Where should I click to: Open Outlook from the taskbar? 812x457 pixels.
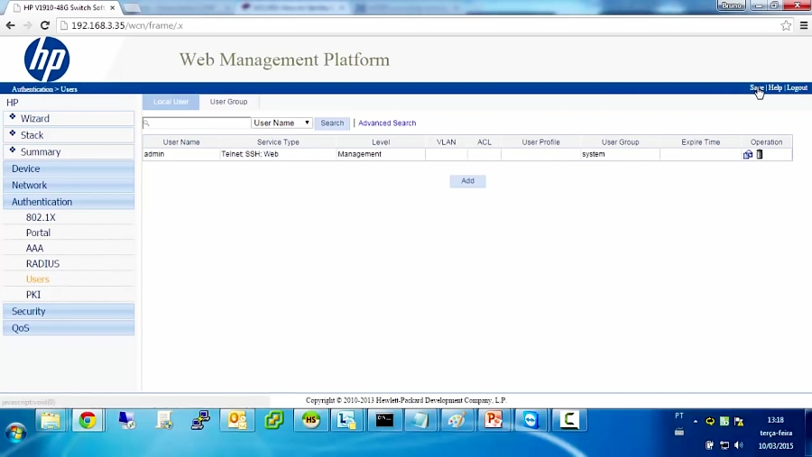(237, 420)
